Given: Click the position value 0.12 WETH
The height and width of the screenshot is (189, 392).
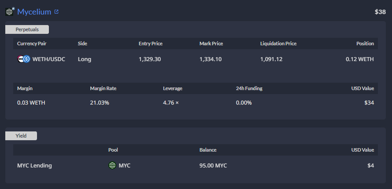Looking at the screenshot, I should (x=360, y=59).
